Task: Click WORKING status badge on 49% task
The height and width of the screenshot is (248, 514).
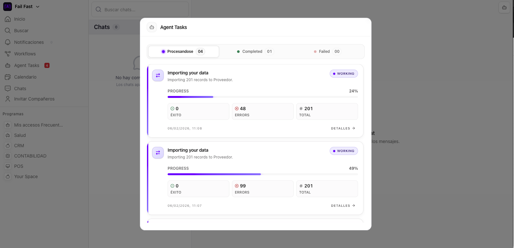Action: pyautogui.click(x=344, y=151)
